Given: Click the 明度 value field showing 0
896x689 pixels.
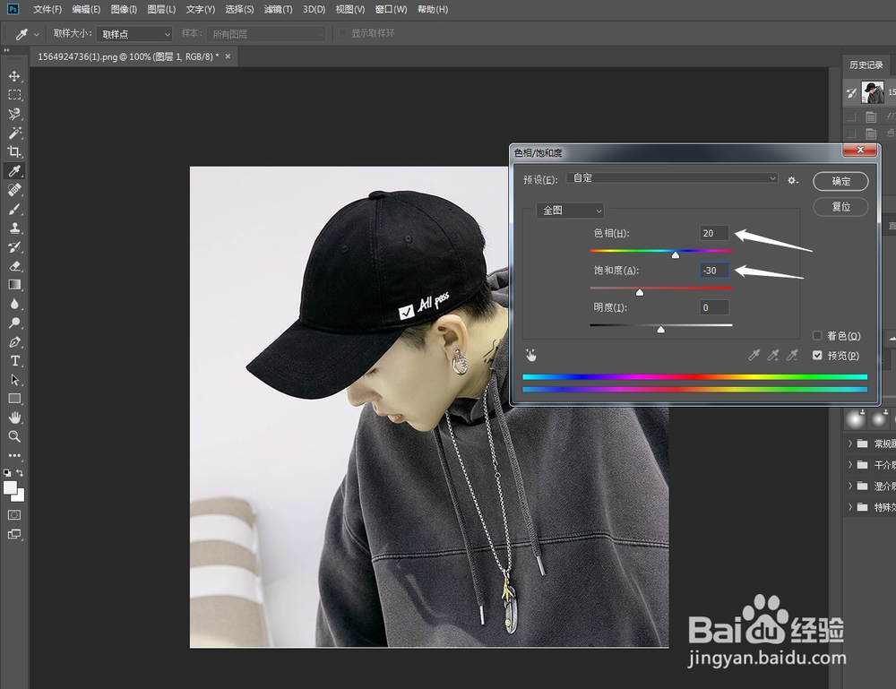Looking at the screenshot, I should click(714, 307).
